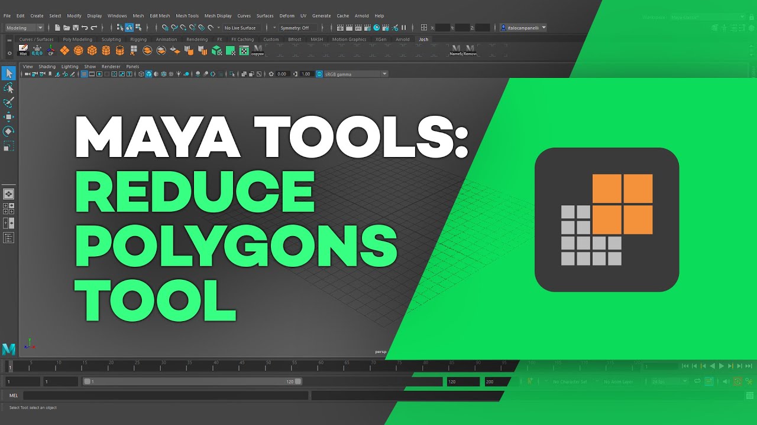757x425 pixels.
Task: Open the Edit Mesh menu
Action: (x=160, y=16)
